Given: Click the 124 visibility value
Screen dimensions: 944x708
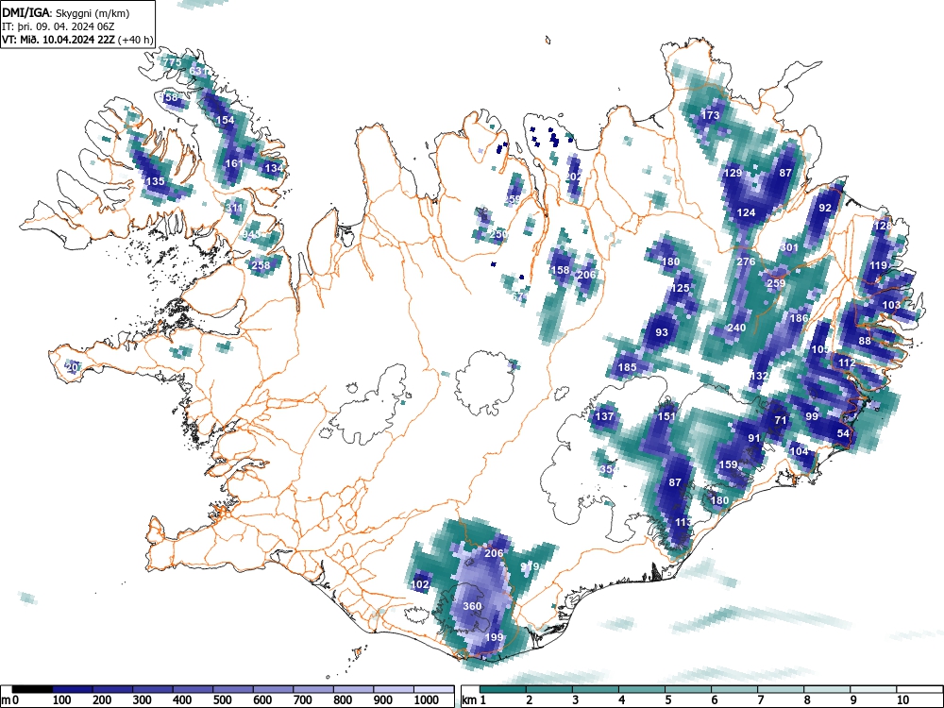Looking at the screenshot, I should coord(746,212).
